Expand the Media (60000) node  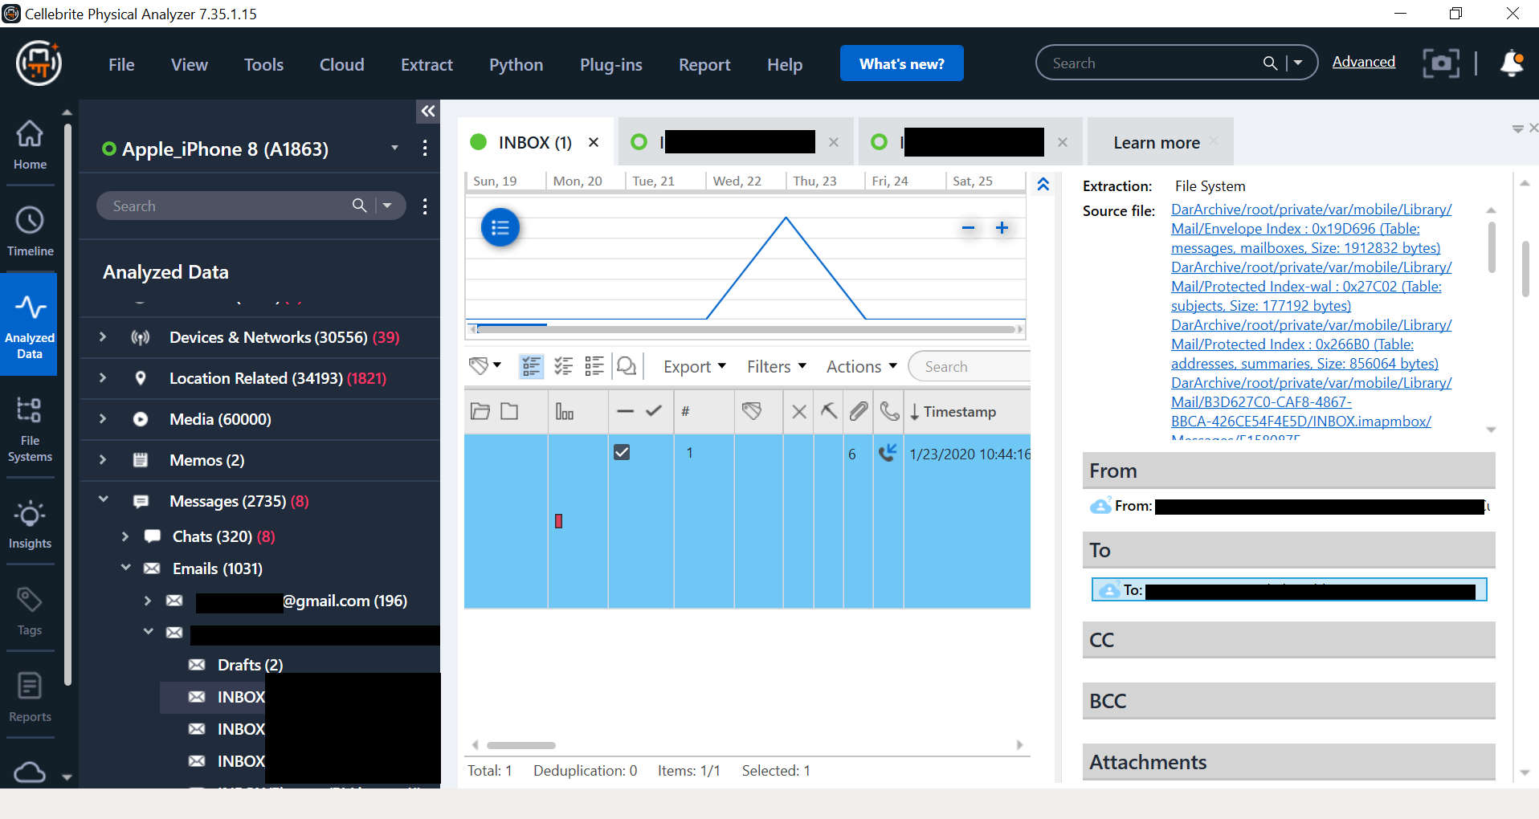tap(103, 418)
